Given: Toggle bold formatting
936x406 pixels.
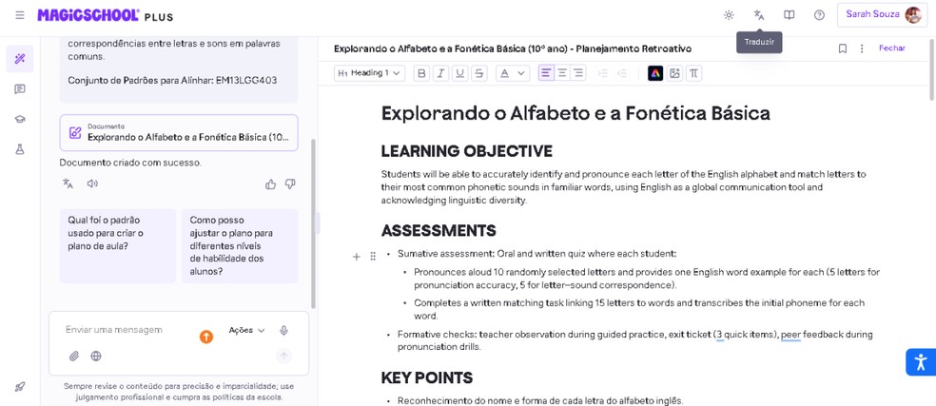Looking at the screenshot, I should (x=422, y=73).
